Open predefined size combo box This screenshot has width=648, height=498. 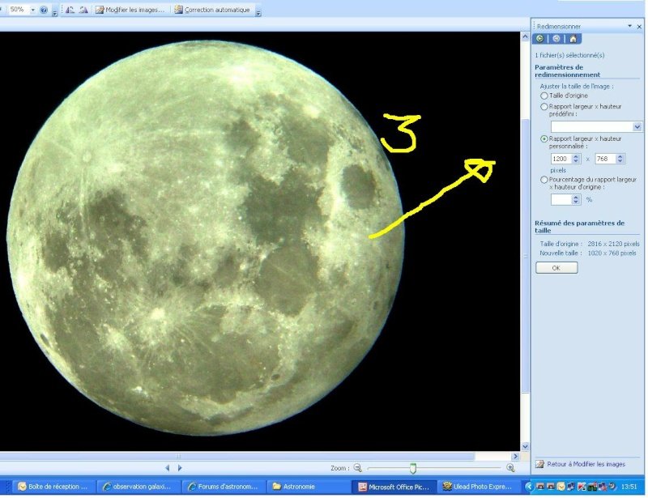(596, 126)
